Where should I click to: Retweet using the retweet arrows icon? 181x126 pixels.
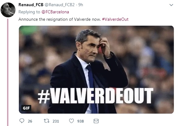coord(47,121)
